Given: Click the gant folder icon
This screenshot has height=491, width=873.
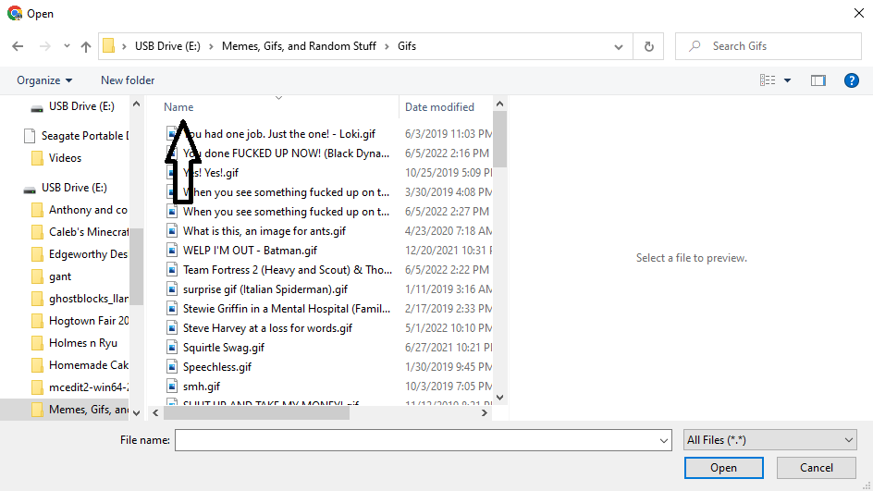Looking at the screenshot, I should point(37,276).
